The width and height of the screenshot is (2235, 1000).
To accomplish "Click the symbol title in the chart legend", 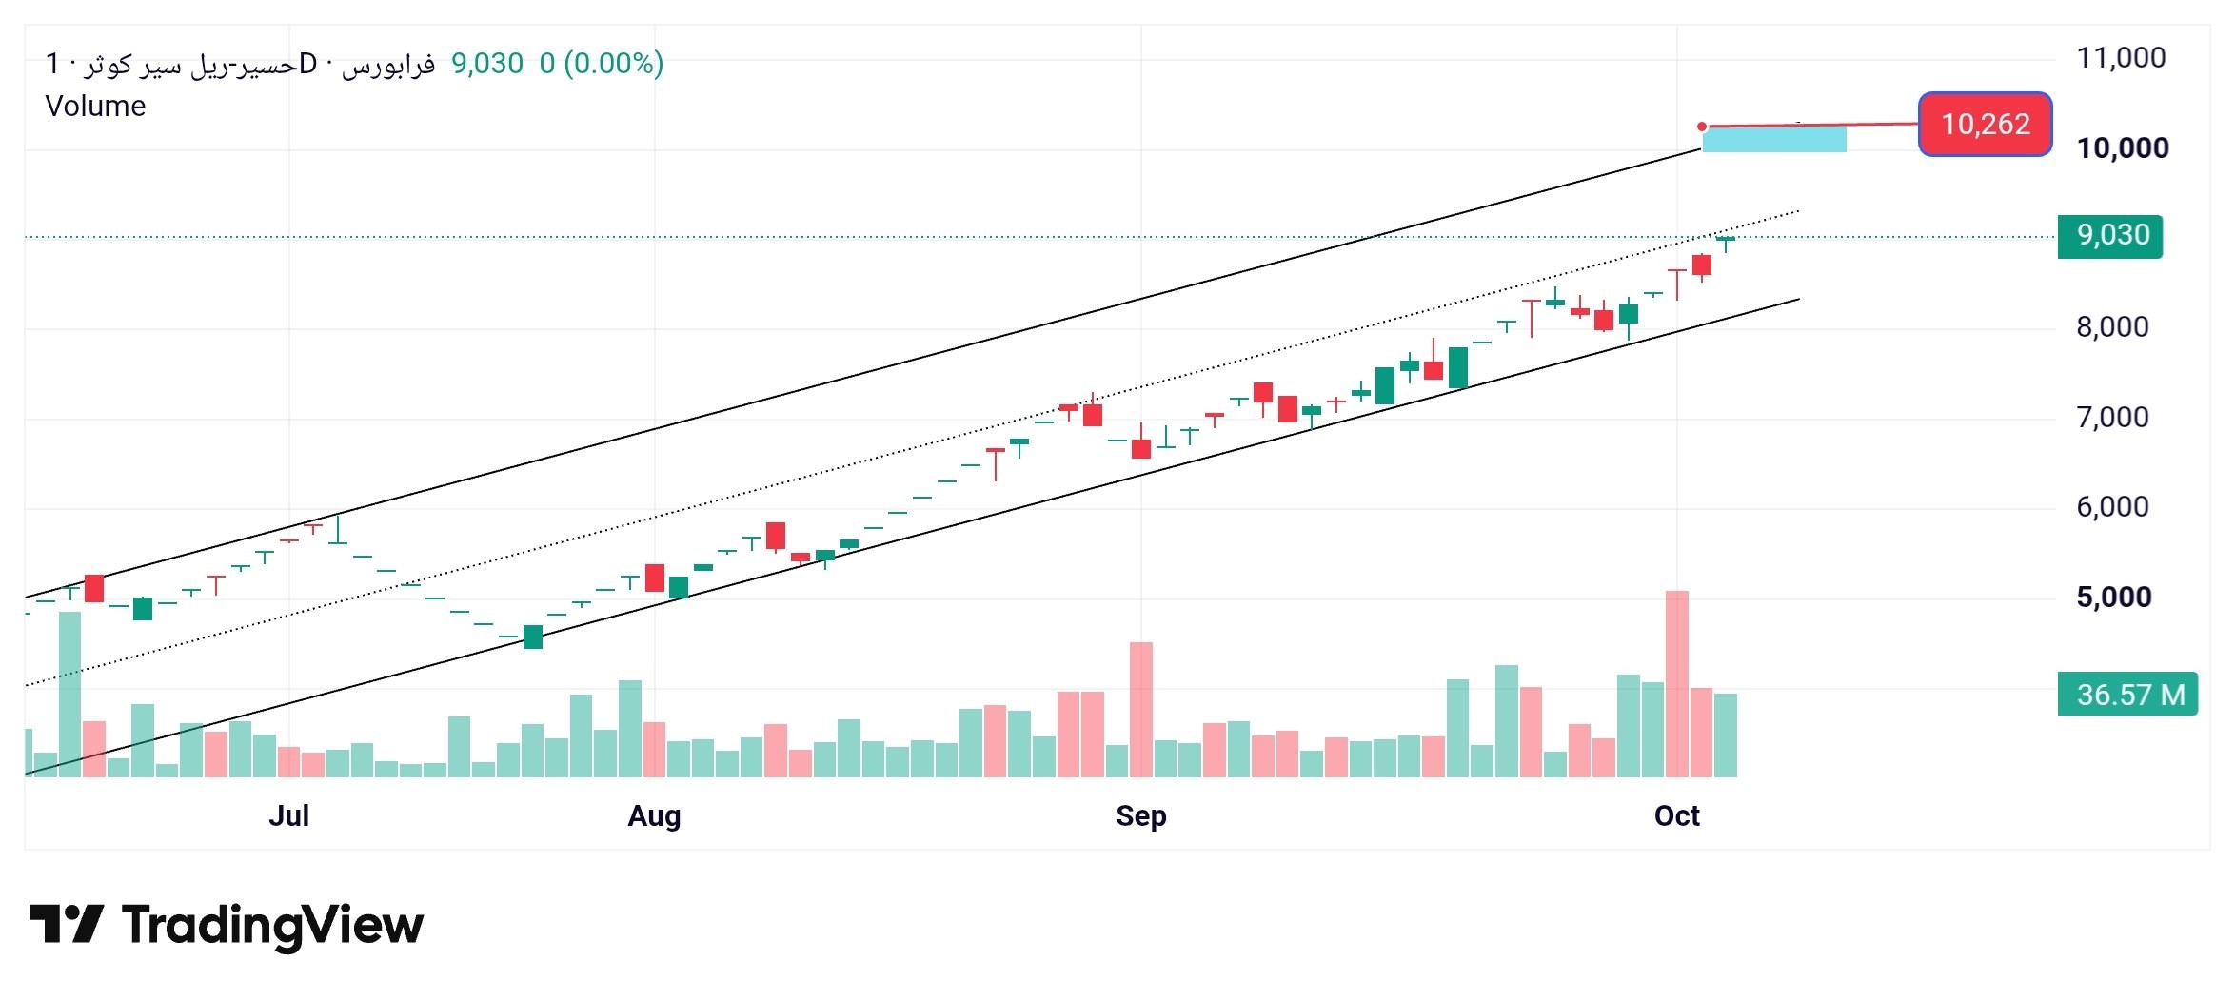I will coord(240,64).
